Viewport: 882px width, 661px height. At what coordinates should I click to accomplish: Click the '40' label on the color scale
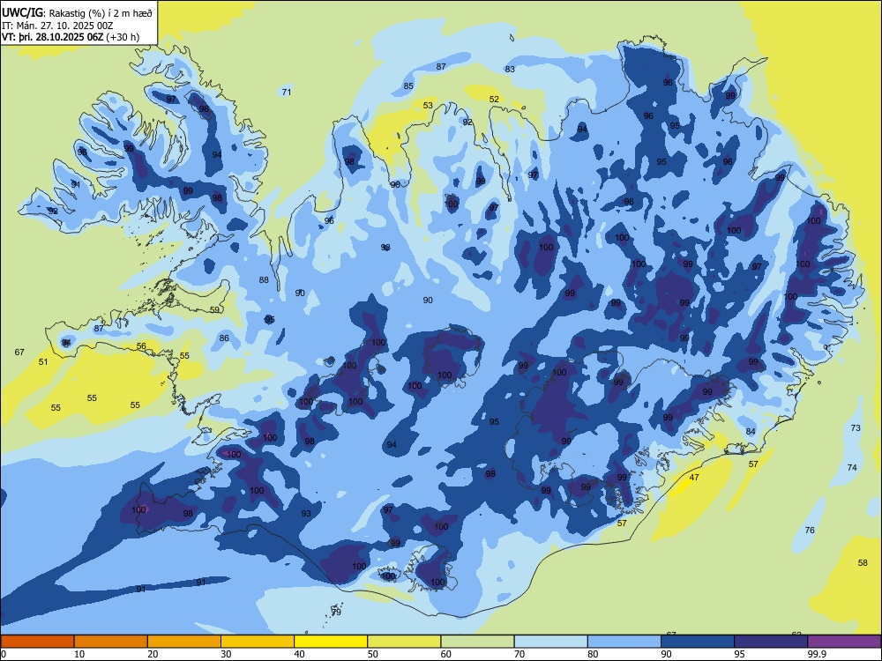(300, 654)
